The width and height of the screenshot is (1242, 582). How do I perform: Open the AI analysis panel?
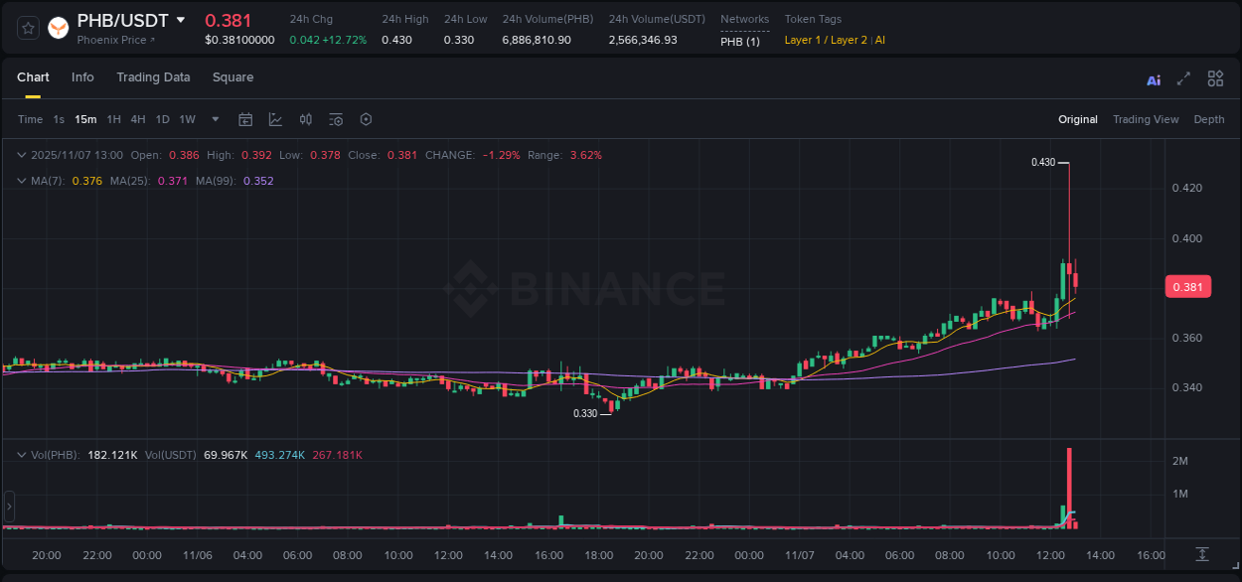1154,78
